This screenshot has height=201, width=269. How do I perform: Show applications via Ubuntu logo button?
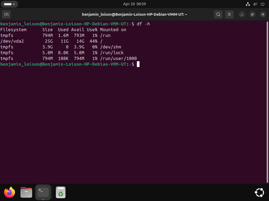(x=259, y=192)
